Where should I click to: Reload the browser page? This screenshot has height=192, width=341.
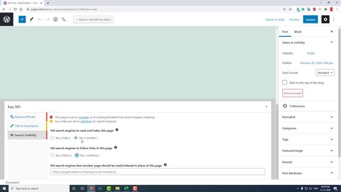[x=15, y=10]
